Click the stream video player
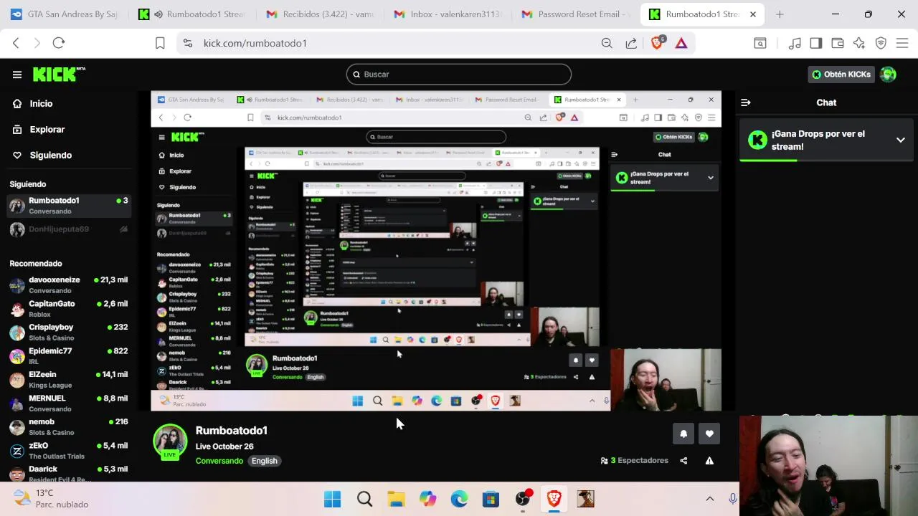The width and height of the screenshot is (918, 516). (436, 251)
